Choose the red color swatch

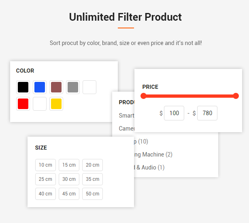[23, 104]
